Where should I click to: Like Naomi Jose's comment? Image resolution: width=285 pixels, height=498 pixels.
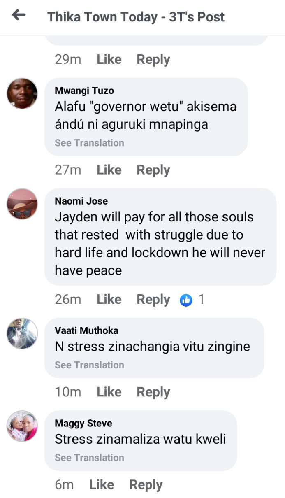click(109, 300)
